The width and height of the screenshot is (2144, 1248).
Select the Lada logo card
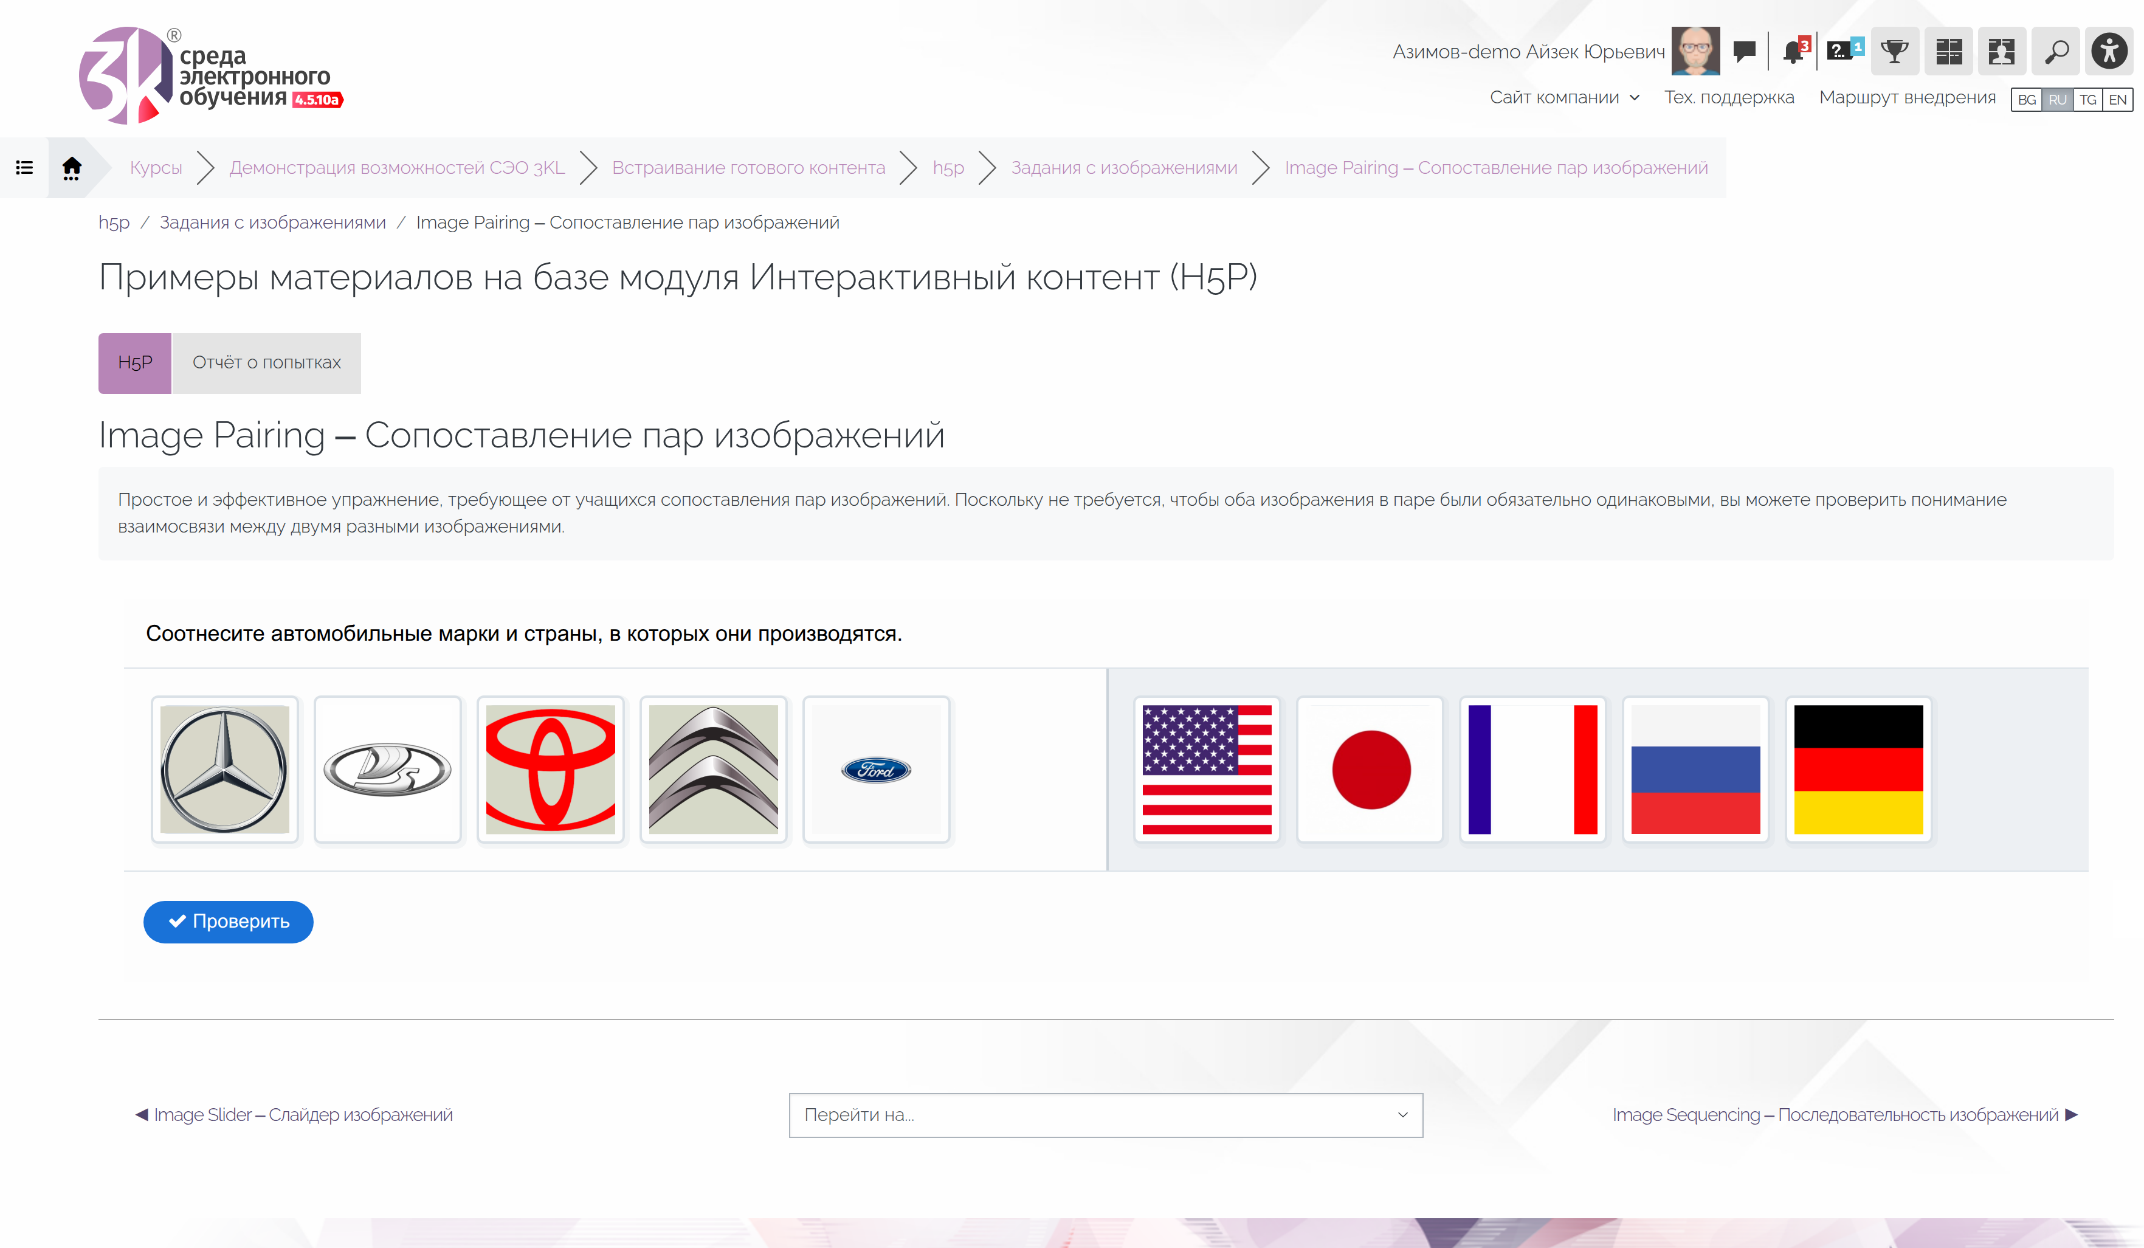387,769
